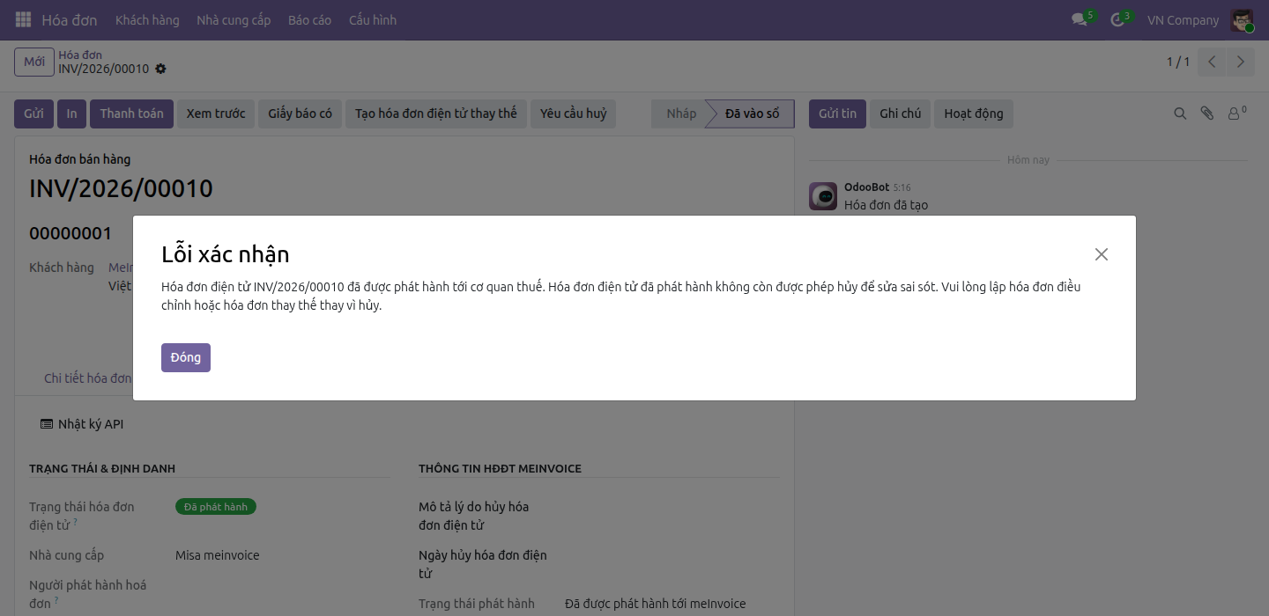
Task: Open the Khách hàng menu
Action: tap(147, 19)
